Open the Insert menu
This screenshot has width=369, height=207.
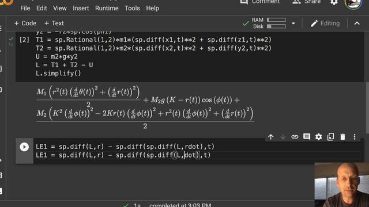[x=81, y=8]
